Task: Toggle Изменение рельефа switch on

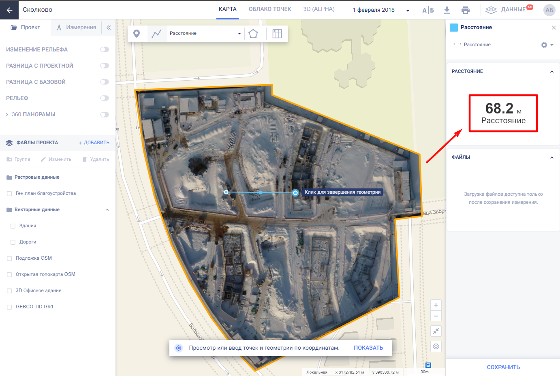Action: tap(105, 49)
